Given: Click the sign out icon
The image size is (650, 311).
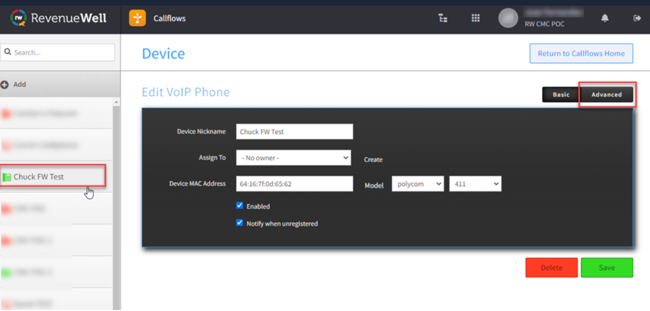Looking at the screenshot, I should click(x=637, y=18).
